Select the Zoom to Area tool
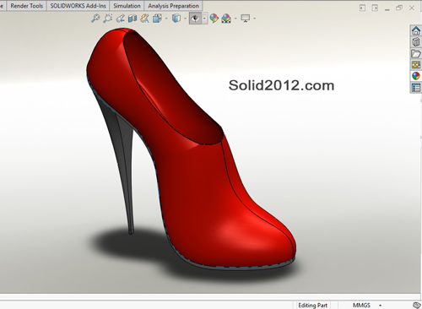The width and height of the screenshot is (422, 309). coord(107,19)
